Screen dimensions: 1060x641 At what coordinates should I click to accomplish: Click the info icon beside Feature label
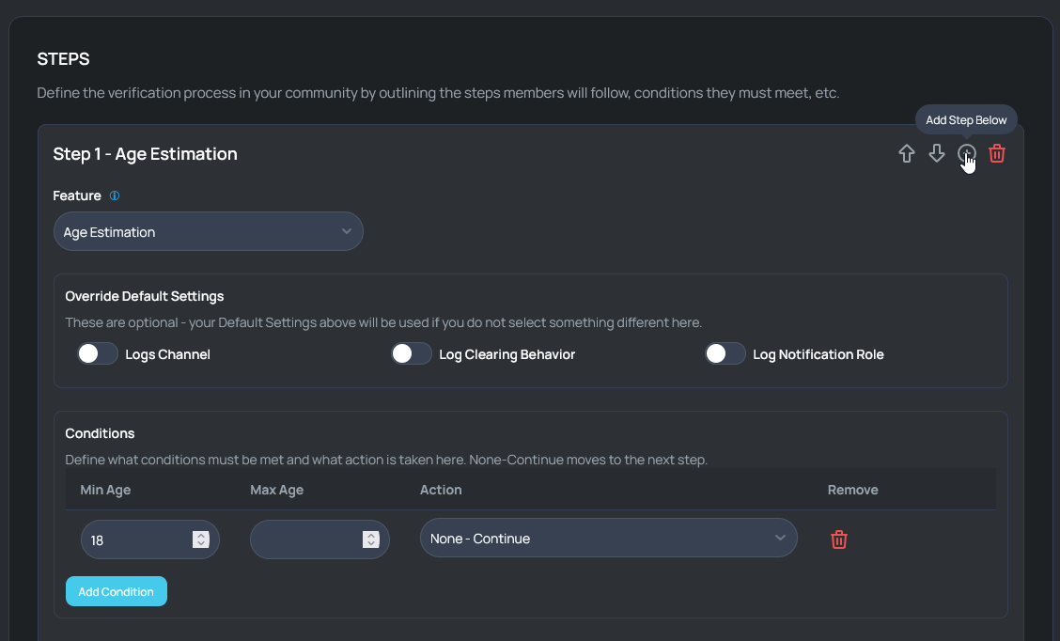click(115, 196)
